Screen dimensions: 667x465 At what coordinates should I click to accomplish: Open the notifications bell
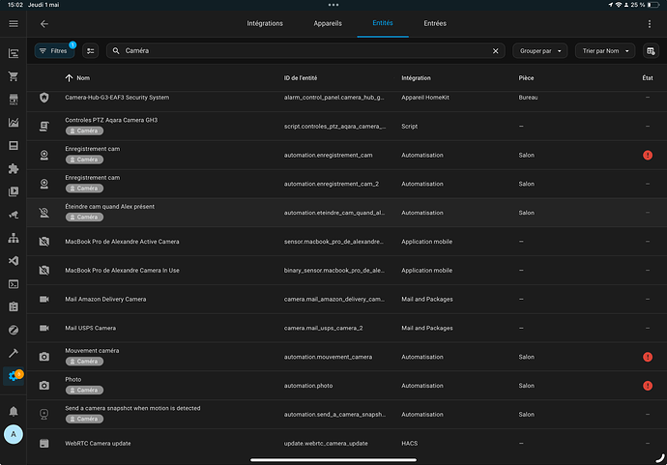(x=14, y=411)
